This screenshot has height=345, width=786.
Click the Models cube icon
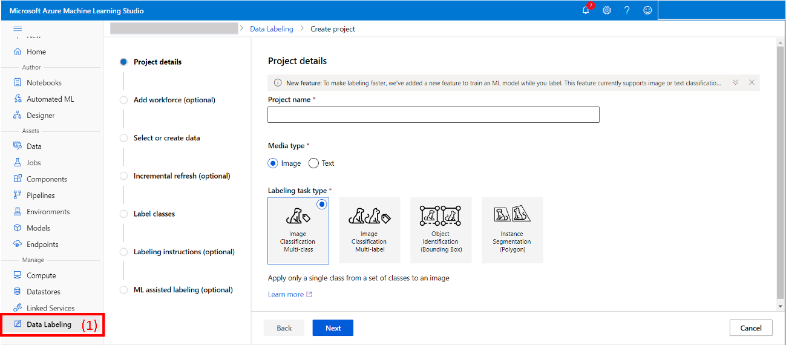tap(18, 228)
